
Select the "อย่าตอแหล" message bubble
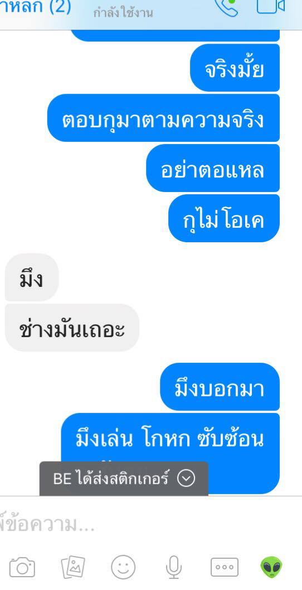click(x=213, y=168)
